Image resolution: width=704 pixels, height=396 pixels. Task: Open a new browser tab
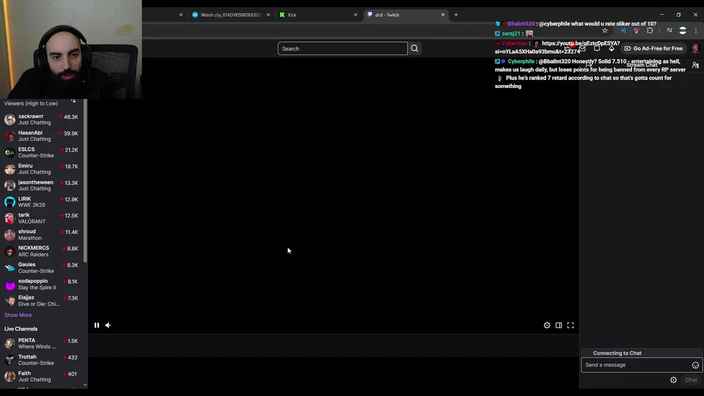[x=456, y=15]
